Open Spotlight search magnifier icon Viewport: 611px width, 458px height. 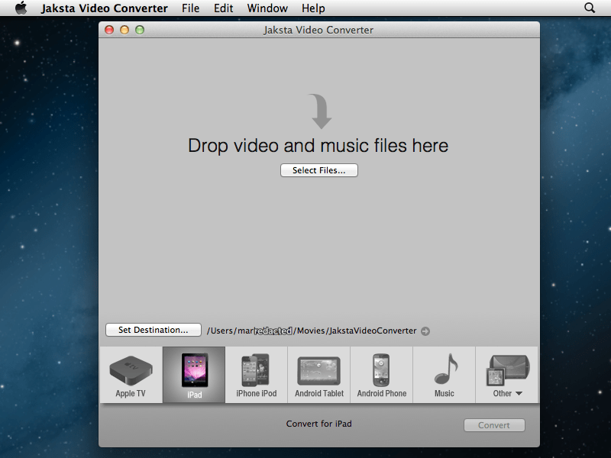(590, 8)
